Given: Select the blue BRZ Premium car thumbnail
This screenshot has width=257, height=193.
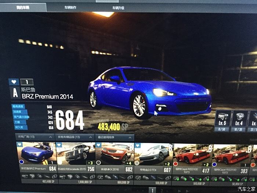Looking at the screenshot, I should pos(37,153).
